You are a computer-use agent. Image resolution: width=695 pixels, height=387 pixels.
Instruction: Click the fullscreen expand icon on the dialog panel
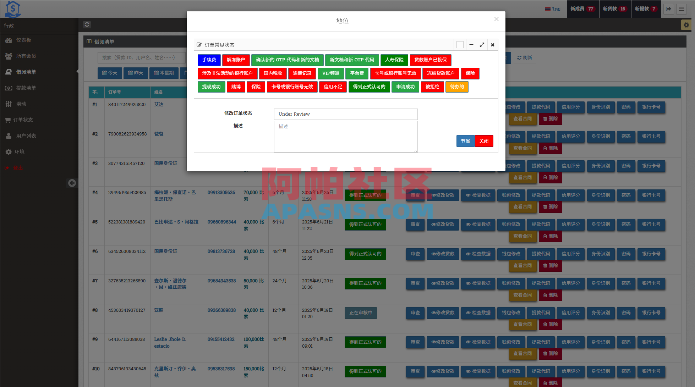click(x=482, y=45)
